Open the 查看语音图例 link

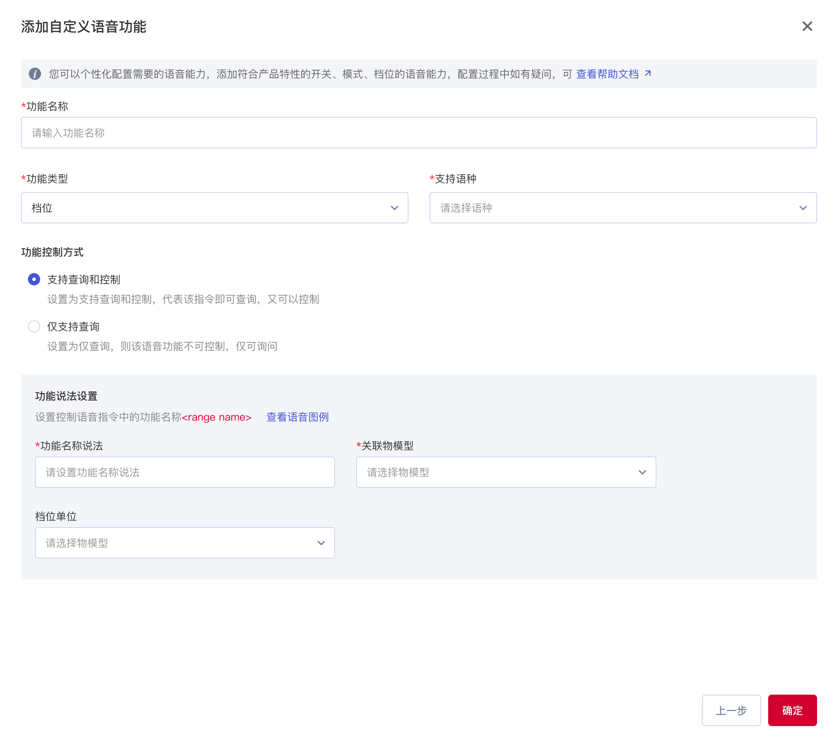click(297, 417)
